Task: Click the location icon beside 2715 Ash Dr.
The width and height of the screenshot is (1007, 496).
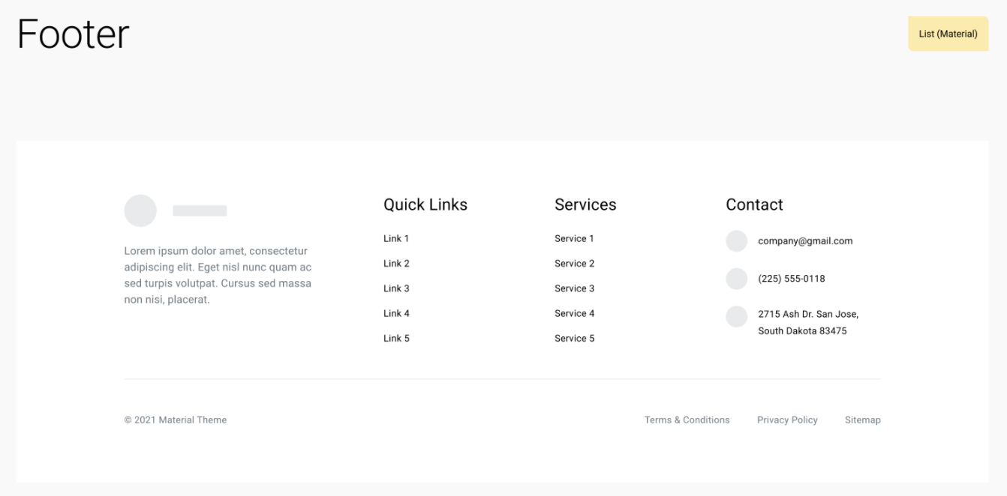Action: click(x=737, y=316)
